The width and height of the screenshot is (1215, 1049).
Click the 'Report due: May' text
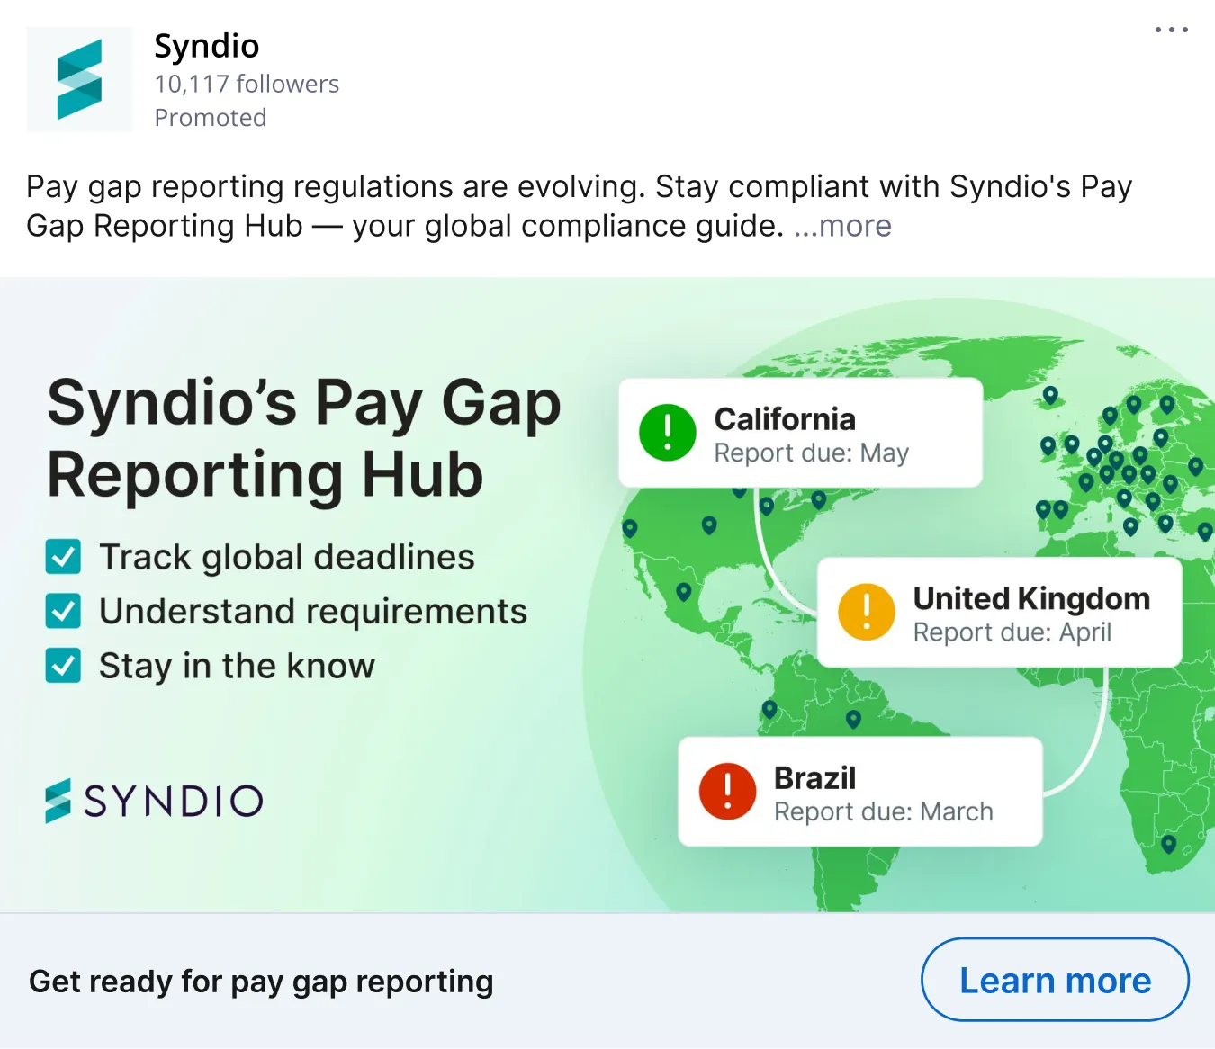(812, 453)
